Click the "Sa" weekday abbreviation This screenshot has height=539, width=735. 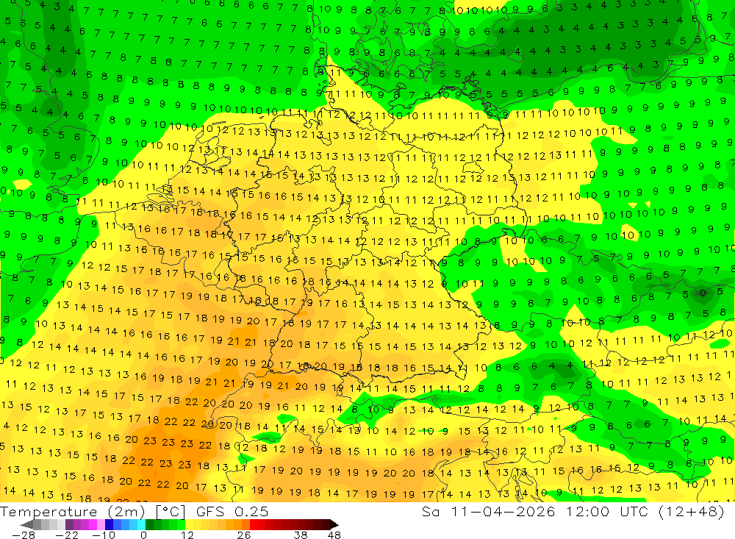click(430, 511)
